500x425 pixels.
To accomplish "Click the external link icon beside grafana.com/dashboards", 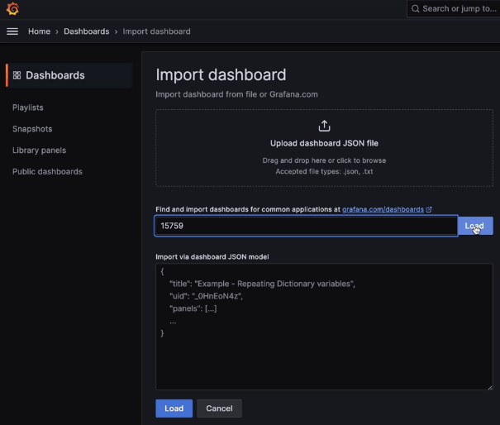I will 429,210.
